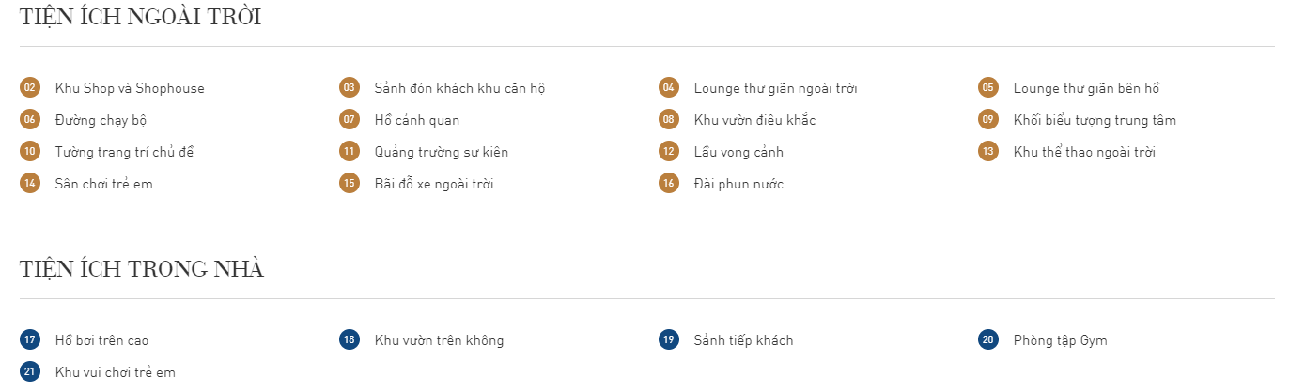The width and height of the screenshot is (1305, 391).
Task: Open Khu Shop và Shophouse item
Action: (130, 88)
